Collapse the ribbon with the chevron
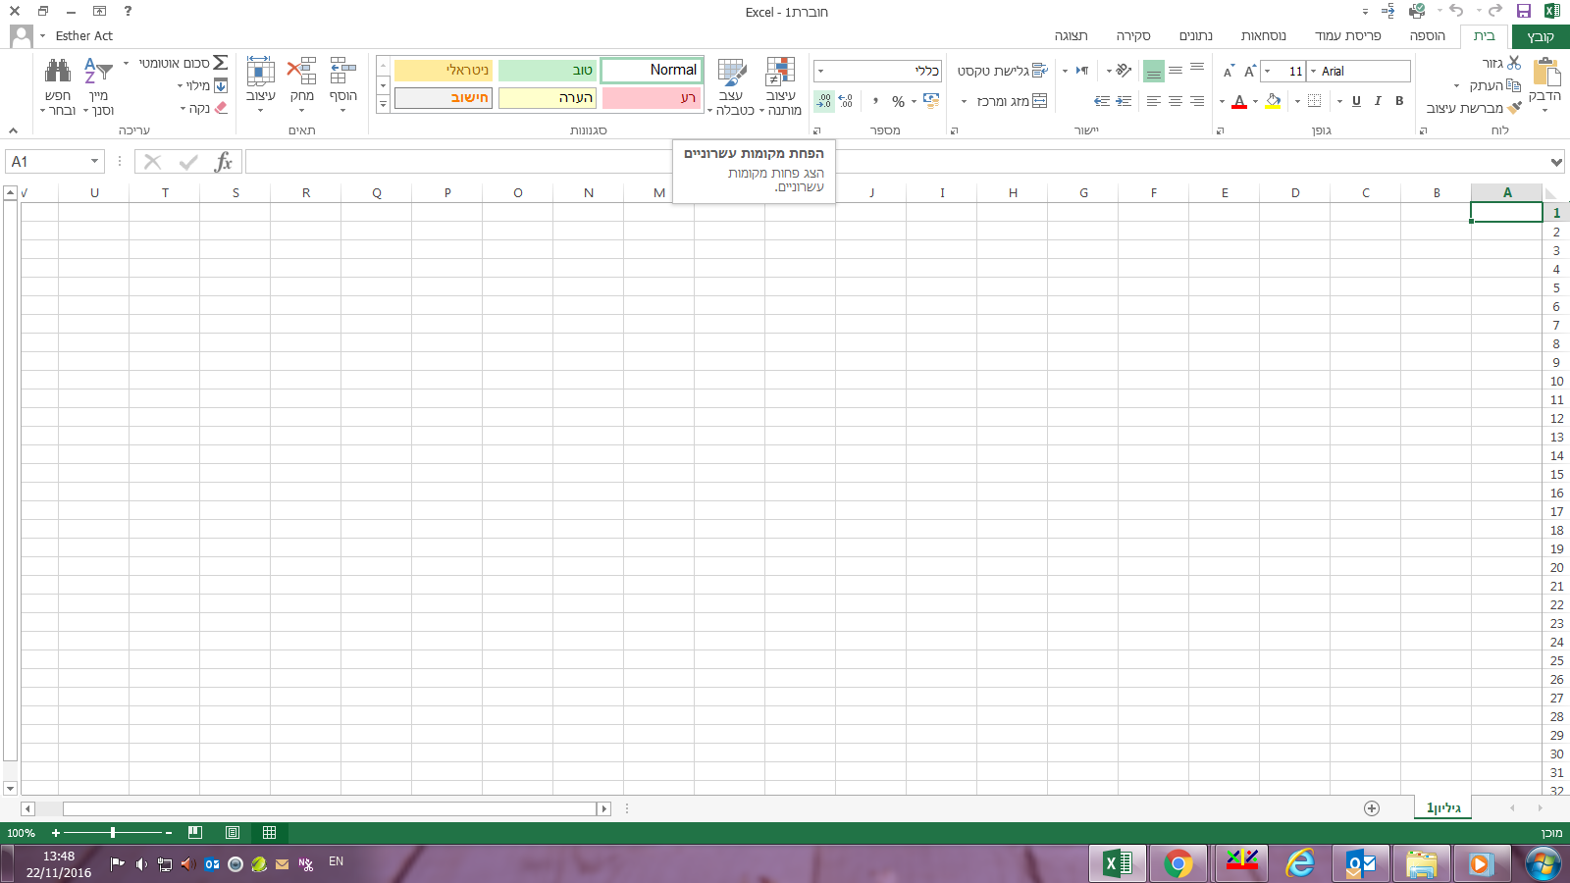This screenshot has width=1570, height=883. pos(13,130)
